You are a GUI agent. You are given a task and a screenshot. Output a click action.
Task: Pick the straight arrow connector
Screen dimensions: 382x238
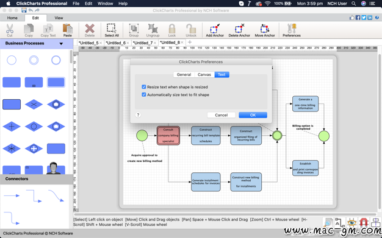(x=12, y=195)
